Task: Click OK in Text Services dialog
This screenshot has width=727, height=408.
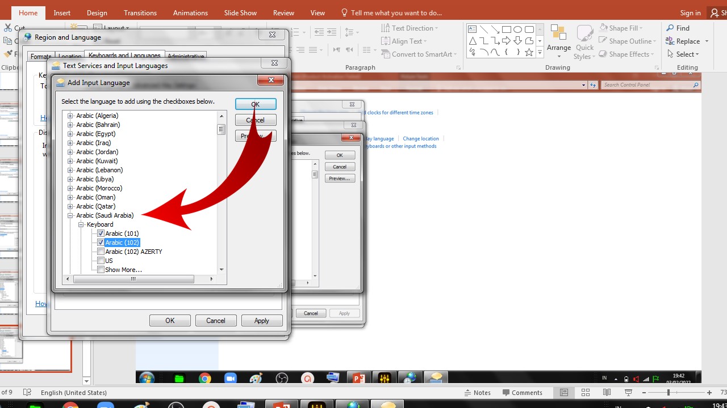Action: click(x=170, y=321)
